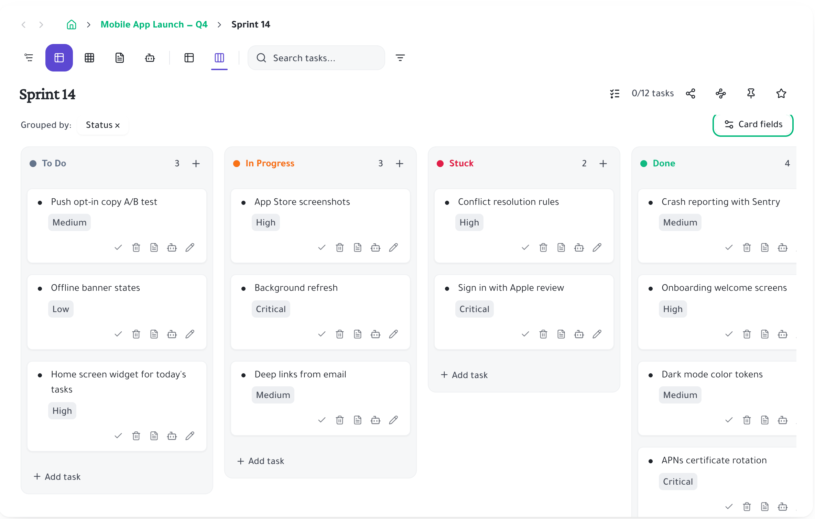Add a card to Stuck column

pos(603,164)
